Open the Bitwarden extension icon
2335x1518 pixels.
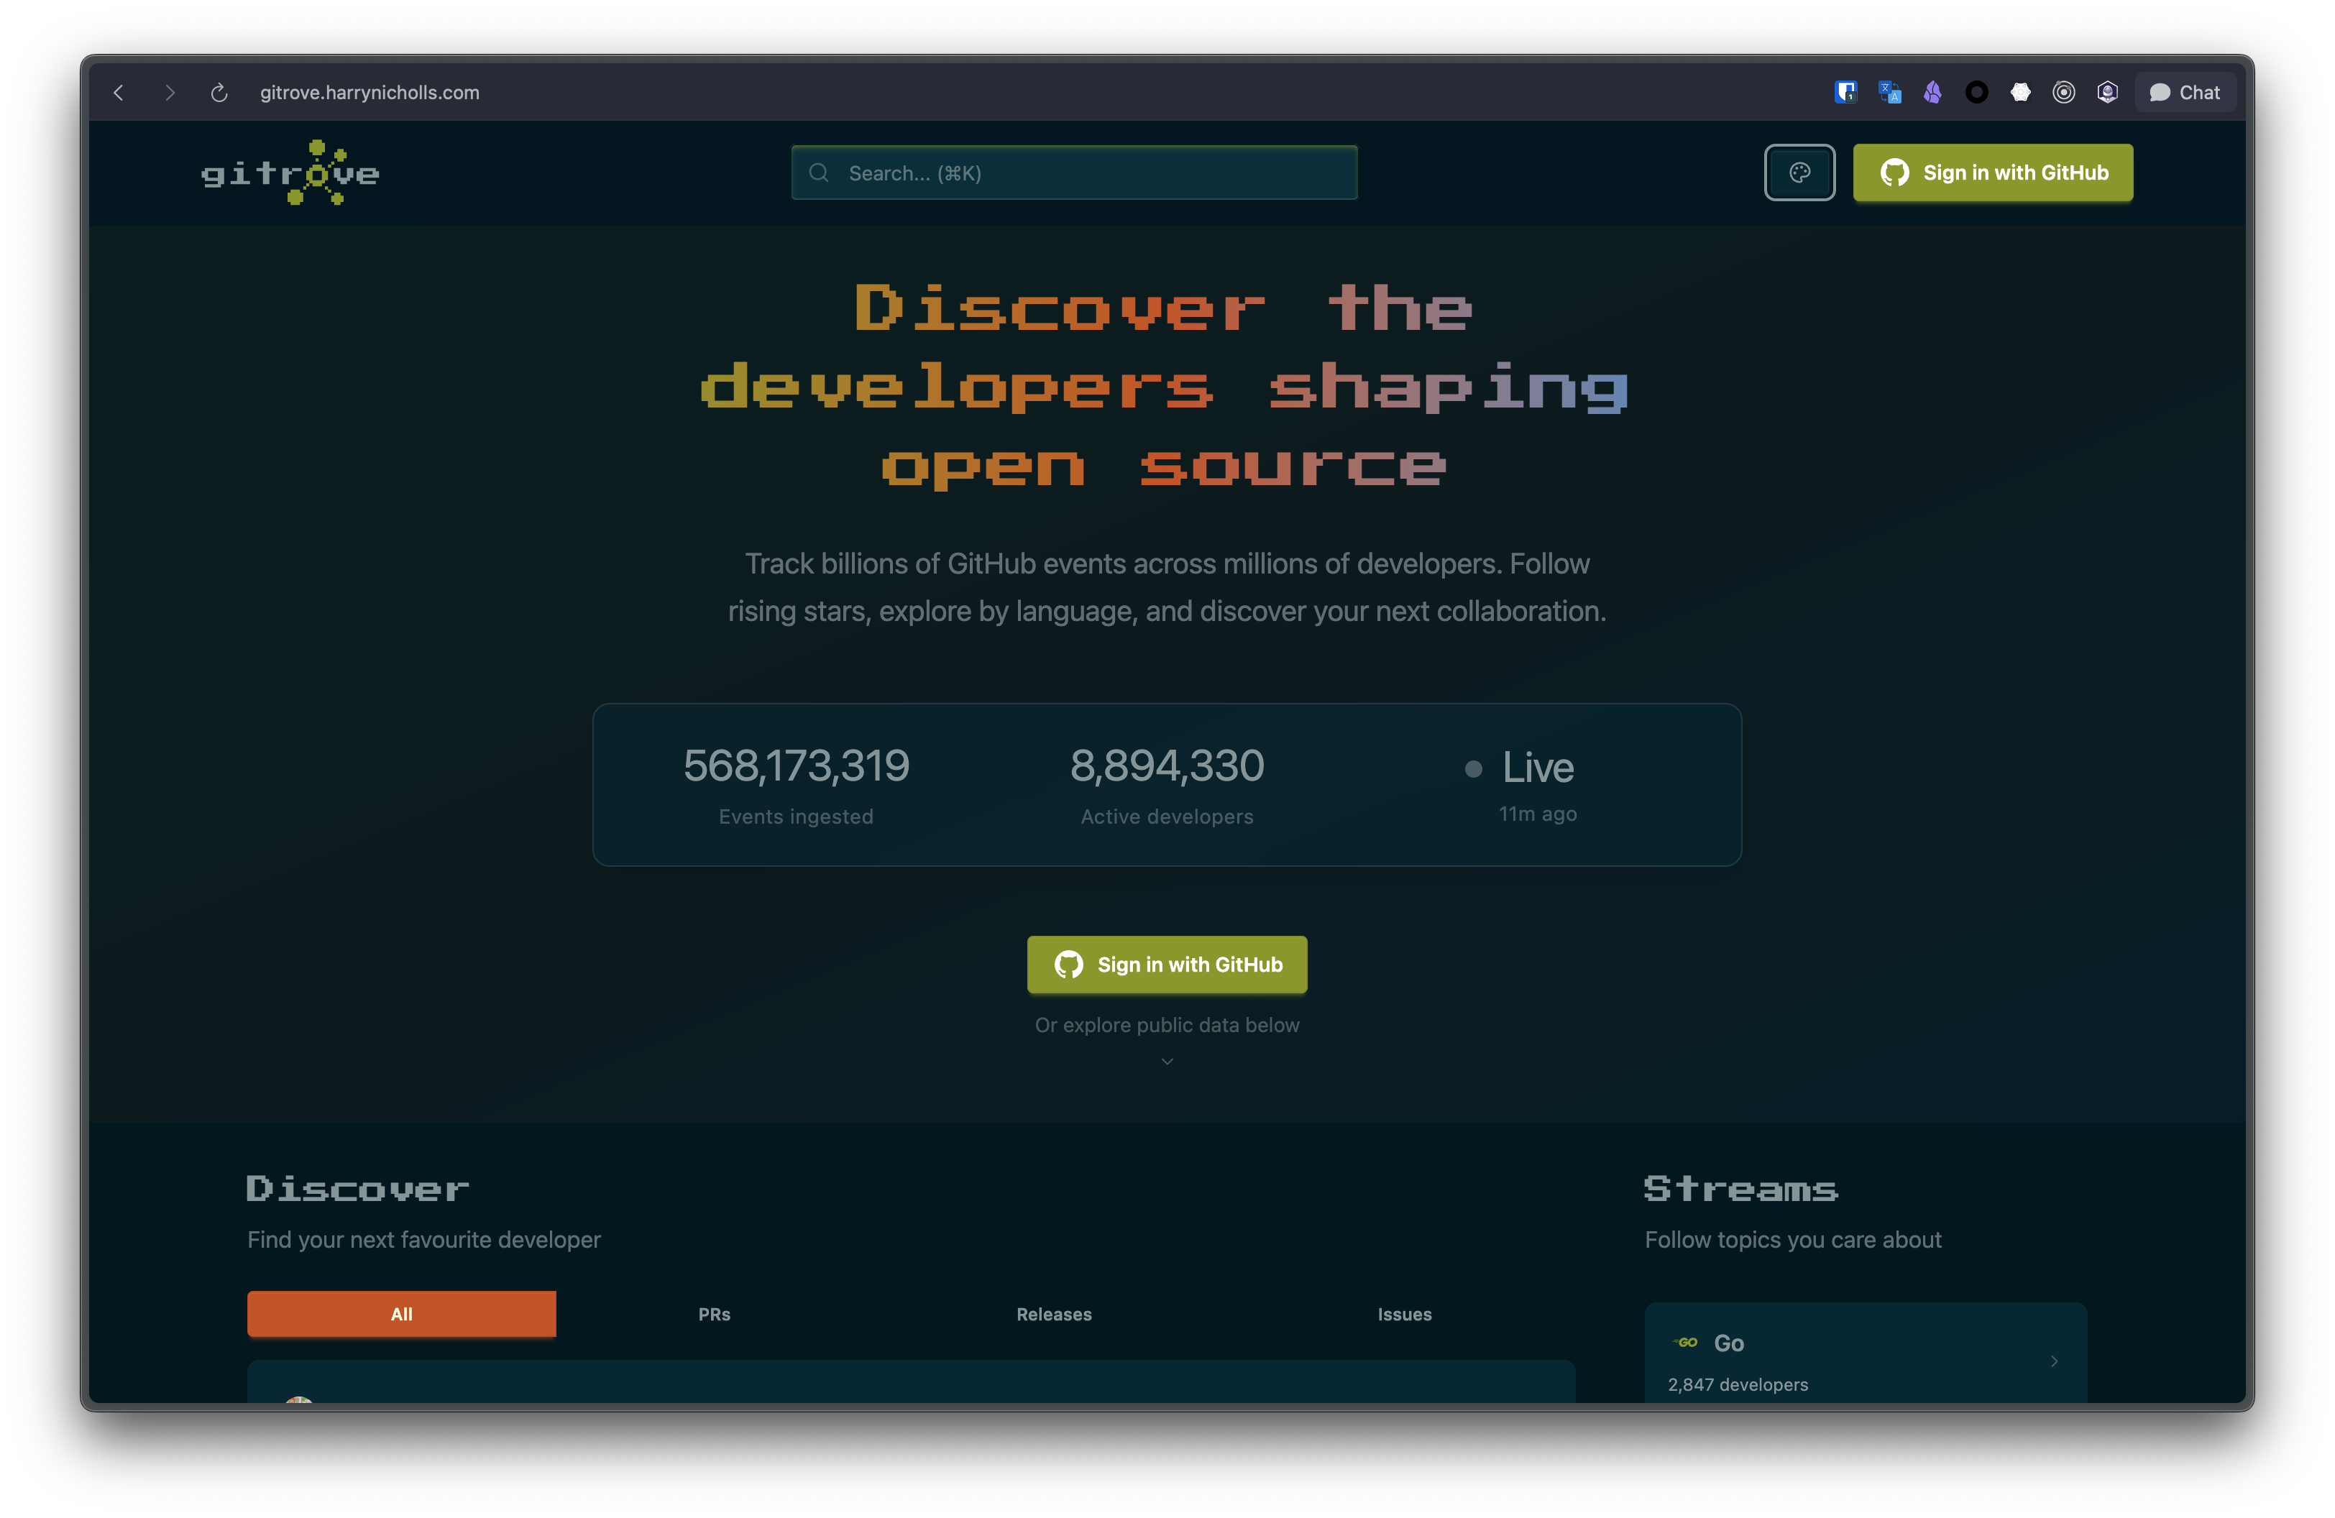click(1845, 92)
